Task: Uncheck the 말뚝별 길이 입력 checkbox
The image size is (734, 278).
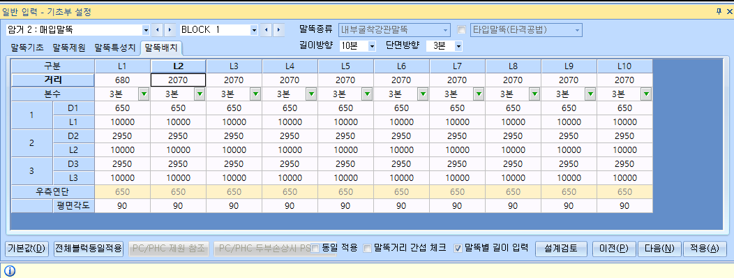Action: click(x=458, y=248)
